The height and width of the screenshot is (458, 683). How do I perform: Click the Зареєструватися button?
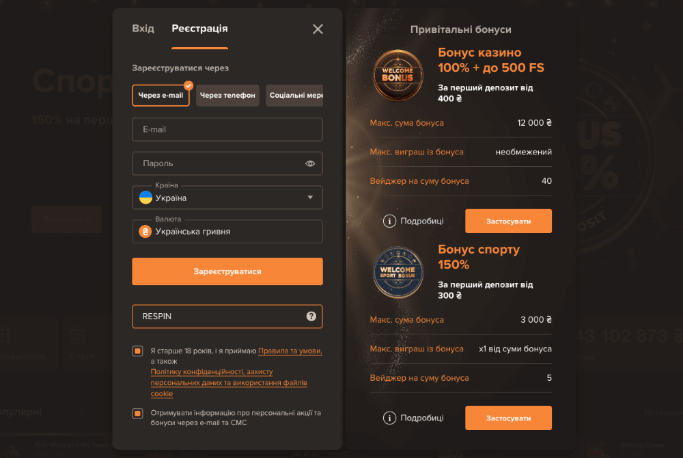click(x=227, y=271)
